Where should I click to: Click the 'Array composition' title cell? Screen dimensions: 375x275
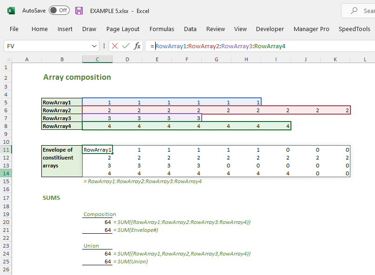pyautogui.click(x=77, y=77)
